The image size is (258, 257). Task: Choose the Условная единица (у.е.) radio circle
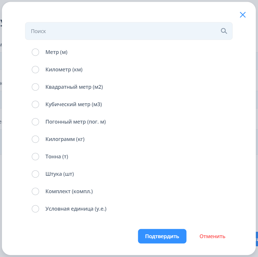coord(35,209)
